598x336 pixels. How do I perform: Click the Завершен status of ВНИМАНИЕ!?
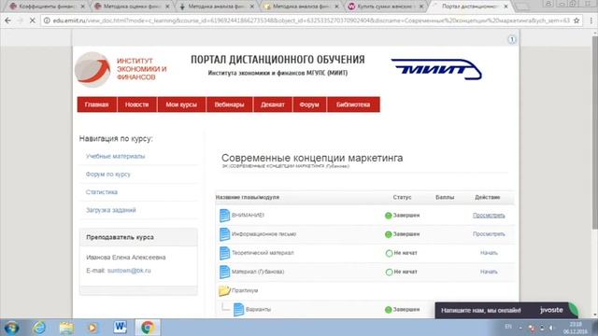point(403,216)
